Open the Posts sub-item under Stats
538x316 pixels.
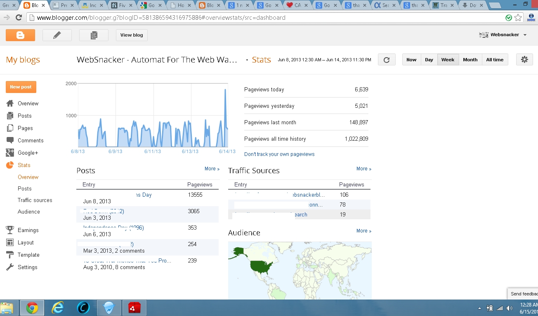[25, 188]
